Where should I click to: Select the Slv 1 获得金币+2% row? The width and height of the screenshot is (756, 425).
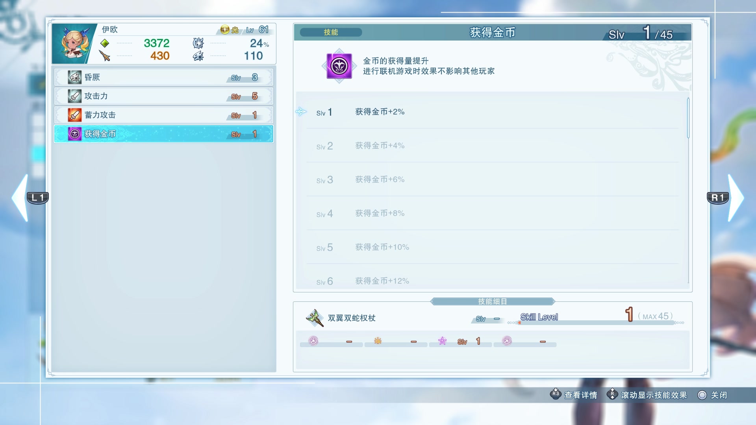tap(492, 112)
